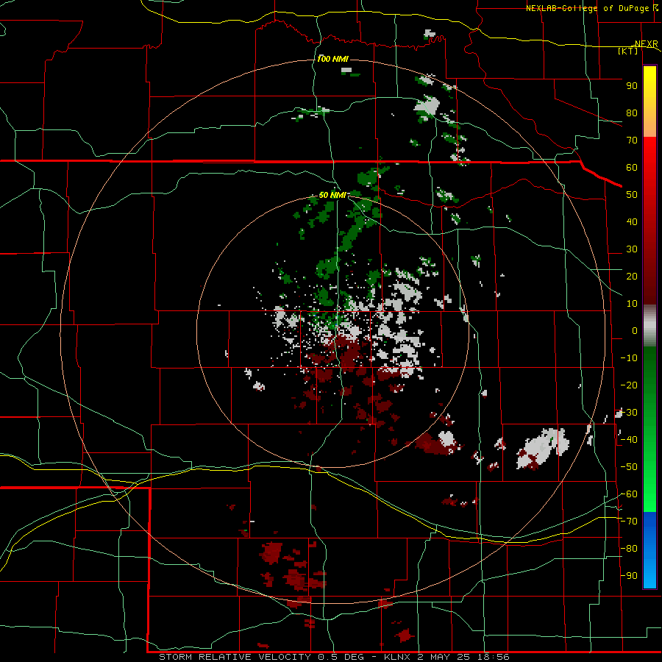This screenshot has height=662, width=662.
Task: Click the 0 knot scale label
Action: 635,330
